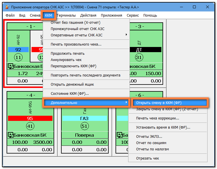Click vertical АИ-92 label on pump 1
The image size is (217, 169).
18,40
